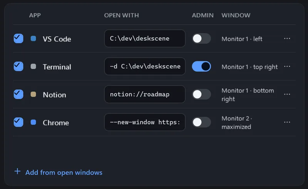
Task: Select the Monitor 1 · top right text
Action: coord(249,67)
